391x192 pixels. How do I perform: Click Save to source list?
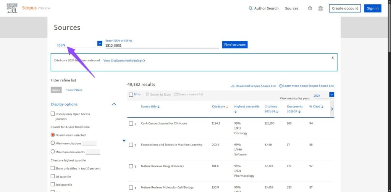189,94
